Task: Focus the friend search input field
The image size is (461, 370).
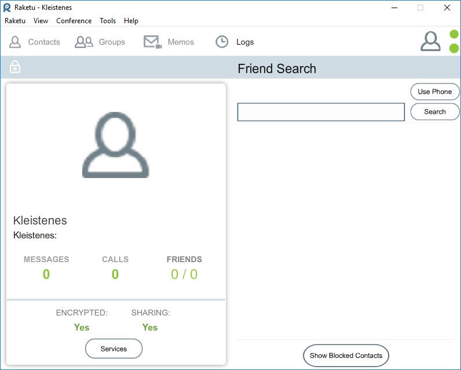Action: coord(321,112)
